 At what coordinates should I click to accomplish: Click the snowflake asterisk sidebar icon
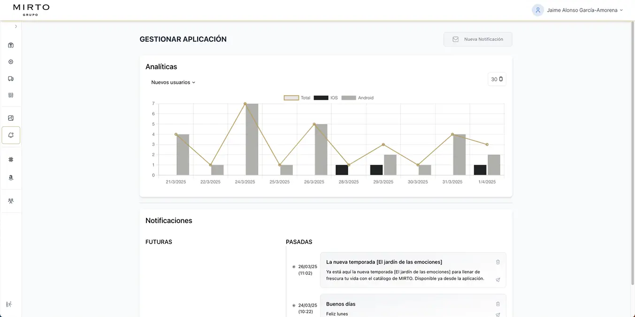[x=11, y=160]
